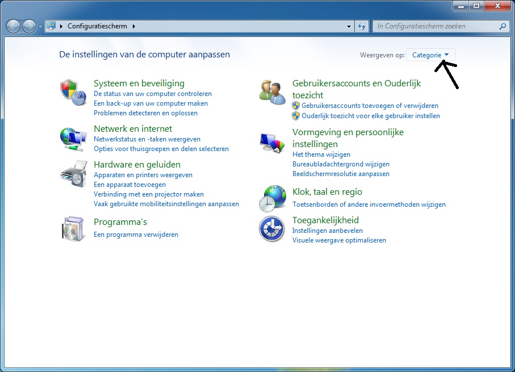Click Het thema wijzigen
The width and height of the screenshot is (515, 372).
(321, 154)
